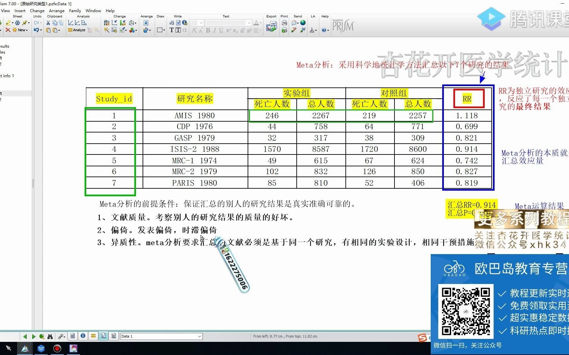Click the blue Undo arrow icon
Image resolution: width=569 pixels, height=355 pixels.
36,30
